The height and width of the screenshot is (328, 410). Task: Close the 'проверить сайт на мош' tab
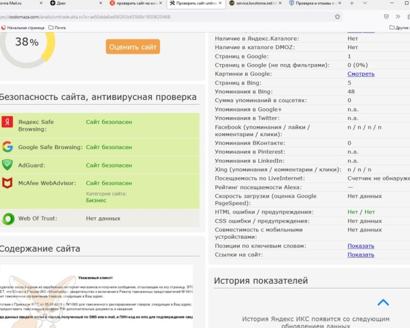[x=160, y=3]
